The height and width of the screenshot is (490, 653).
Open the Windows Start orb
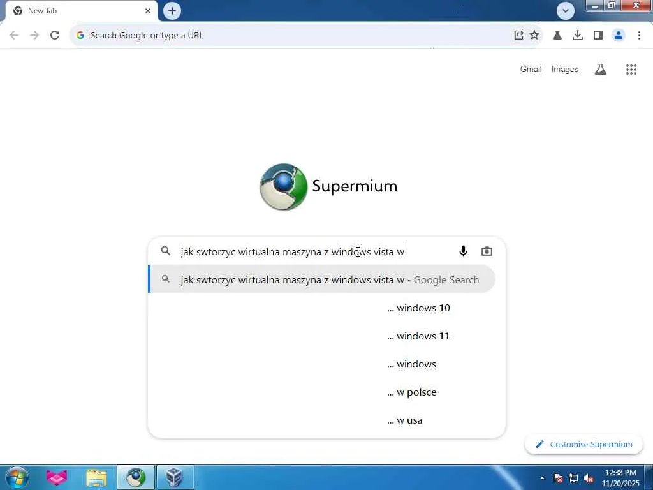click(x=17, y=477)
